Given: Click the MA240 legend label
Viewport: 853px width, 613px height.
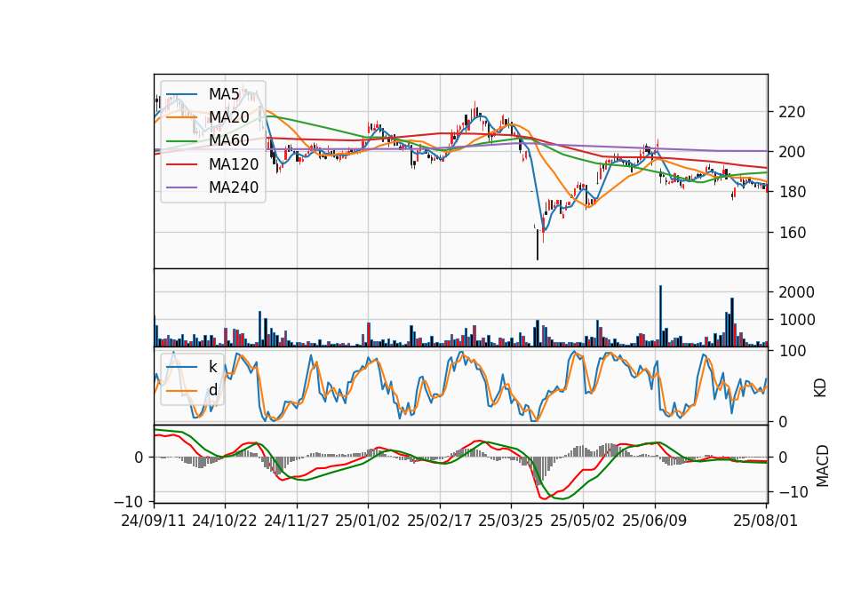Looking at the screenshot, I should (234, 187).
